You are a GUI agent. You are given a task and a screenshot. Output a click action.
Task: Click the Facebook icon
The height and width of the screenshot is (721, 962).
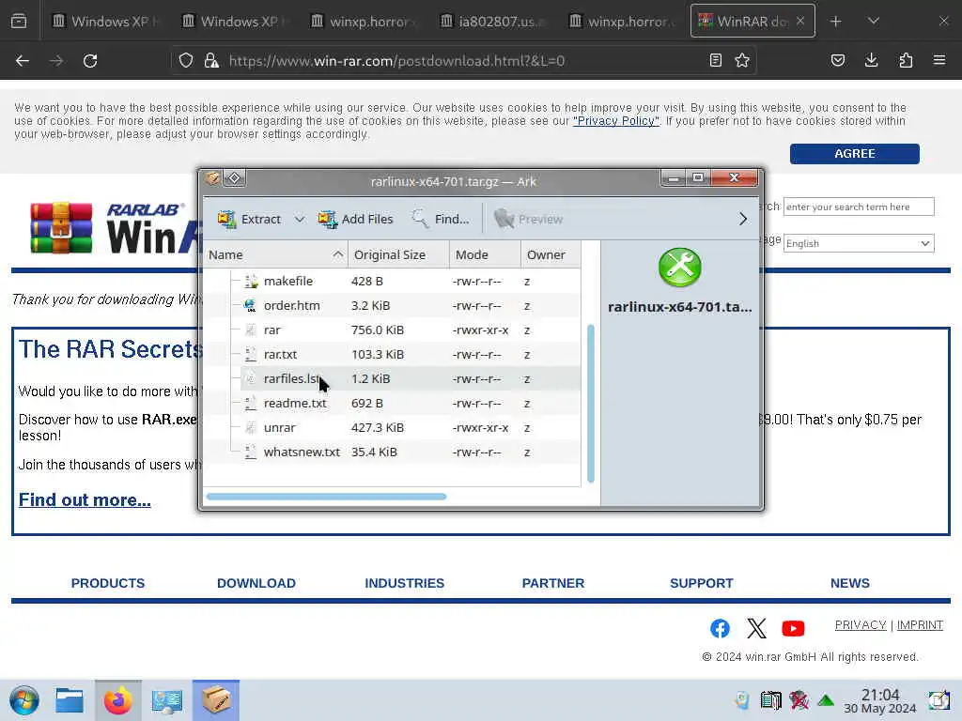pyautogui.click(x=720, y=628)
